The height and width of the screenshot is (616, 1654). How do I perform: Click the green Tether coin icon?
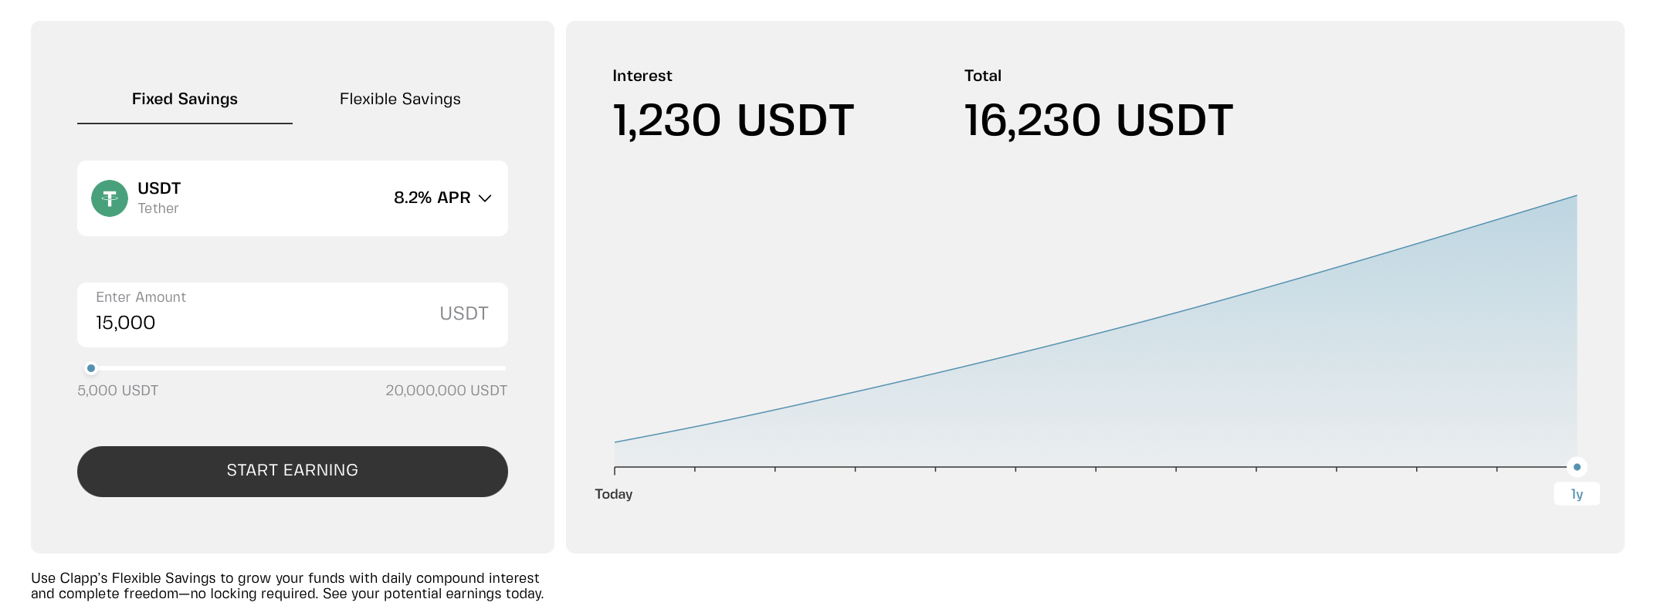[x=110, y=198]
